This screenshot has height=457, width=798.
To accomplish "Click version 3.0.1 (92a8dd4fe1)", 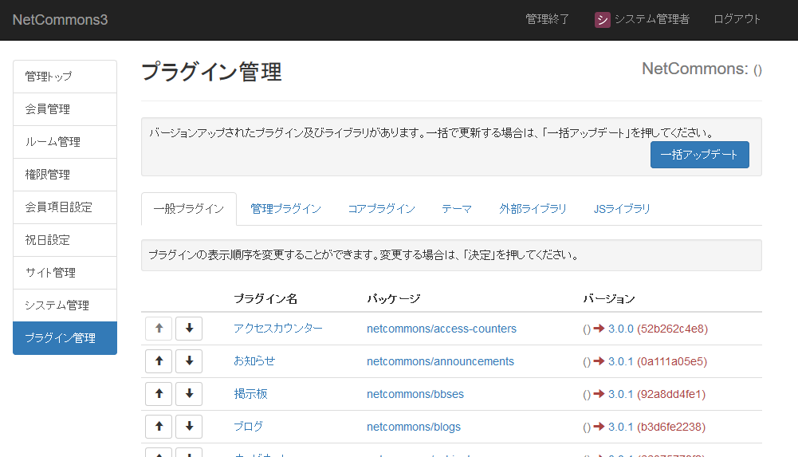I will click(x=657, y=394).
